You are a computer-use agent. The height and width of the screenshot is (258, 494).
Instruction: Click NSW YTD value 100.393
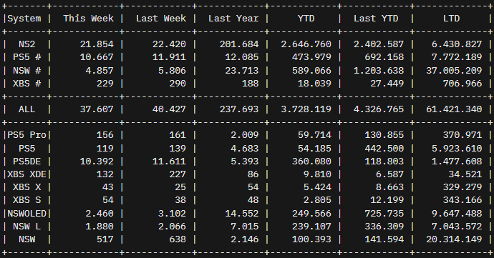click(x=311, y=239)
